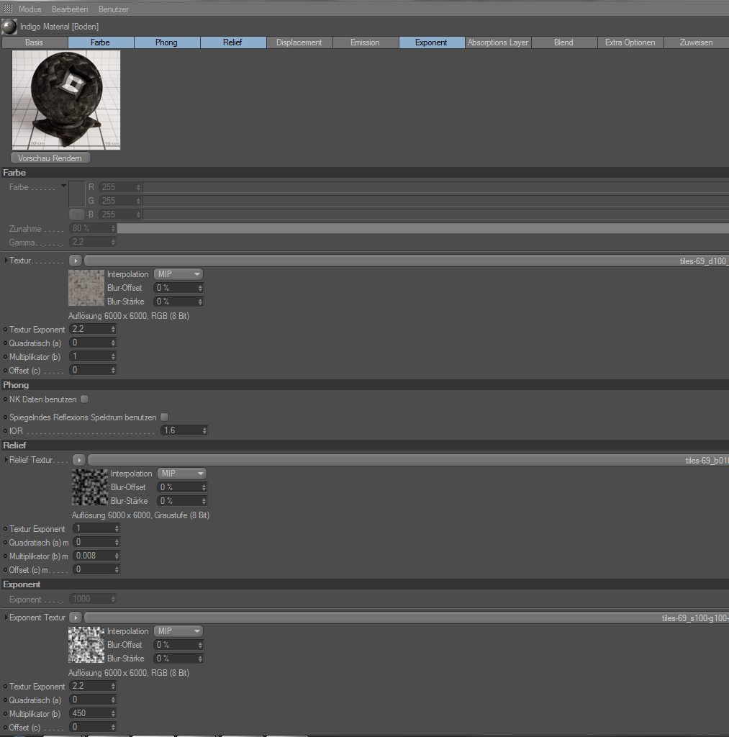Viewport: 729px width, 737px height.
Task: Click the exponent texture thumbnail preview
Action: tap(86, 645)
